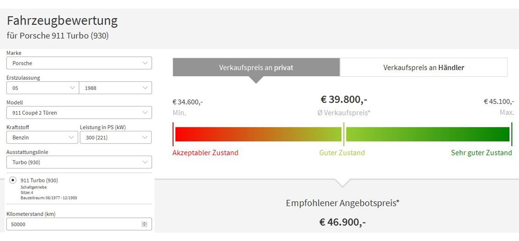Click the € 39.800 average sale price
This screenshot has height=241, width=519.
click(x=344, y=100)
